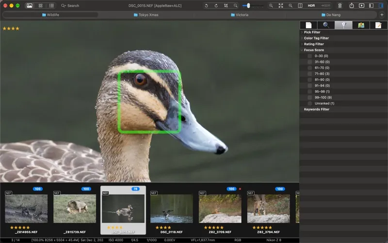388x243 pixels.
Task: Check the 99–100 focus score filter
Action: click(309, 98)
